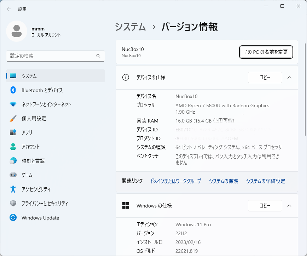
Task: Maximize the 設定 window
Action: point(282,6)
